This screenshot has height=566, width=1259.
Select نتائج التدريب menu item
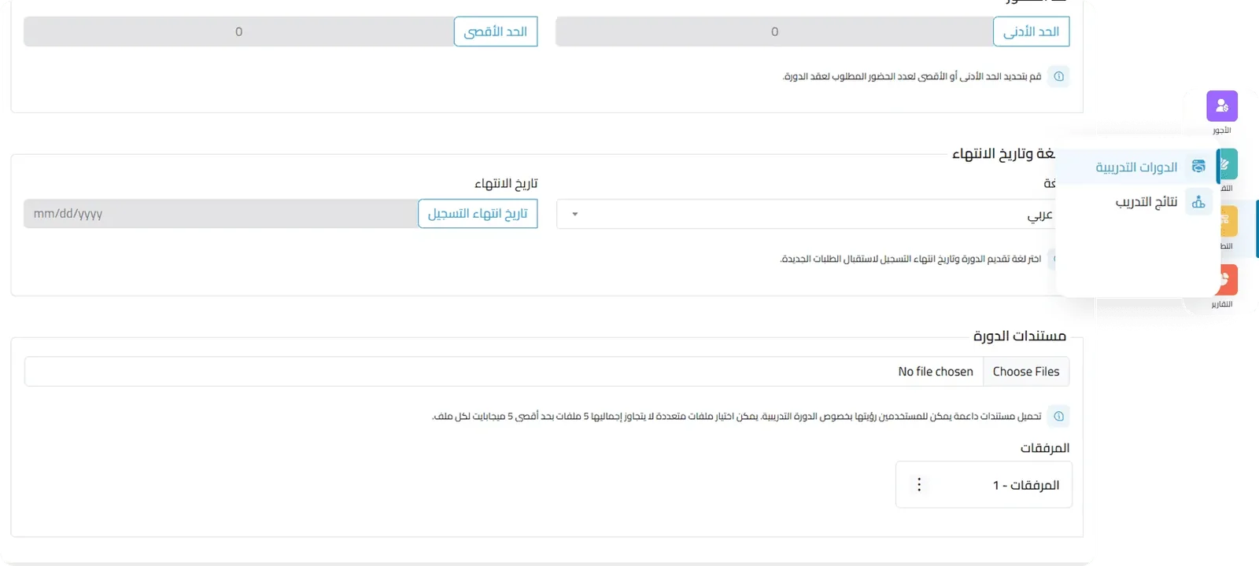coord(1137,202)
